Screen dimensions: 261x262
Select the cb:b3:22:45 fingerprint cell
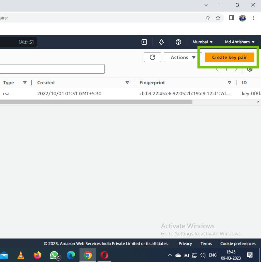point(185,93)
